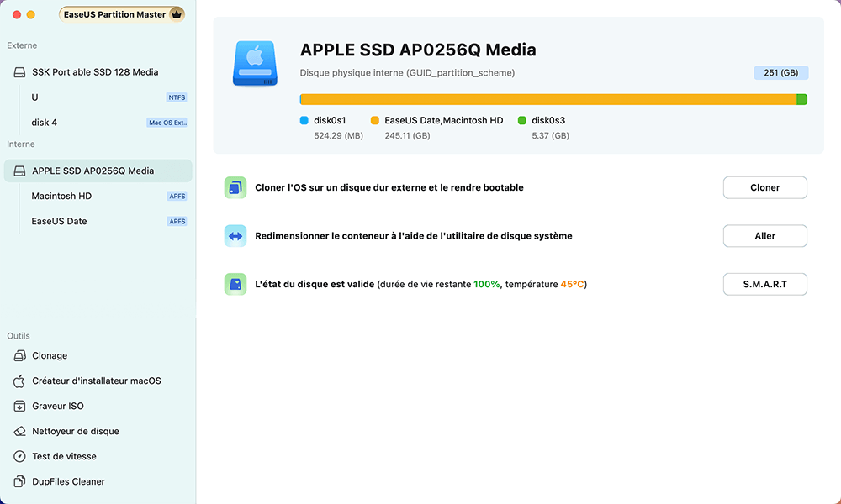Click the Apple logo installer creator icon

[19, 381]
